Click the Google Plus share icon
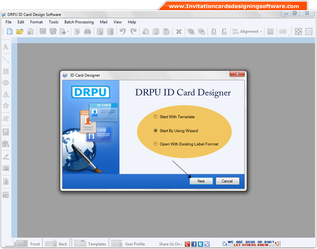This screenshot has height=249, width=317. click(x=187, y=244)
